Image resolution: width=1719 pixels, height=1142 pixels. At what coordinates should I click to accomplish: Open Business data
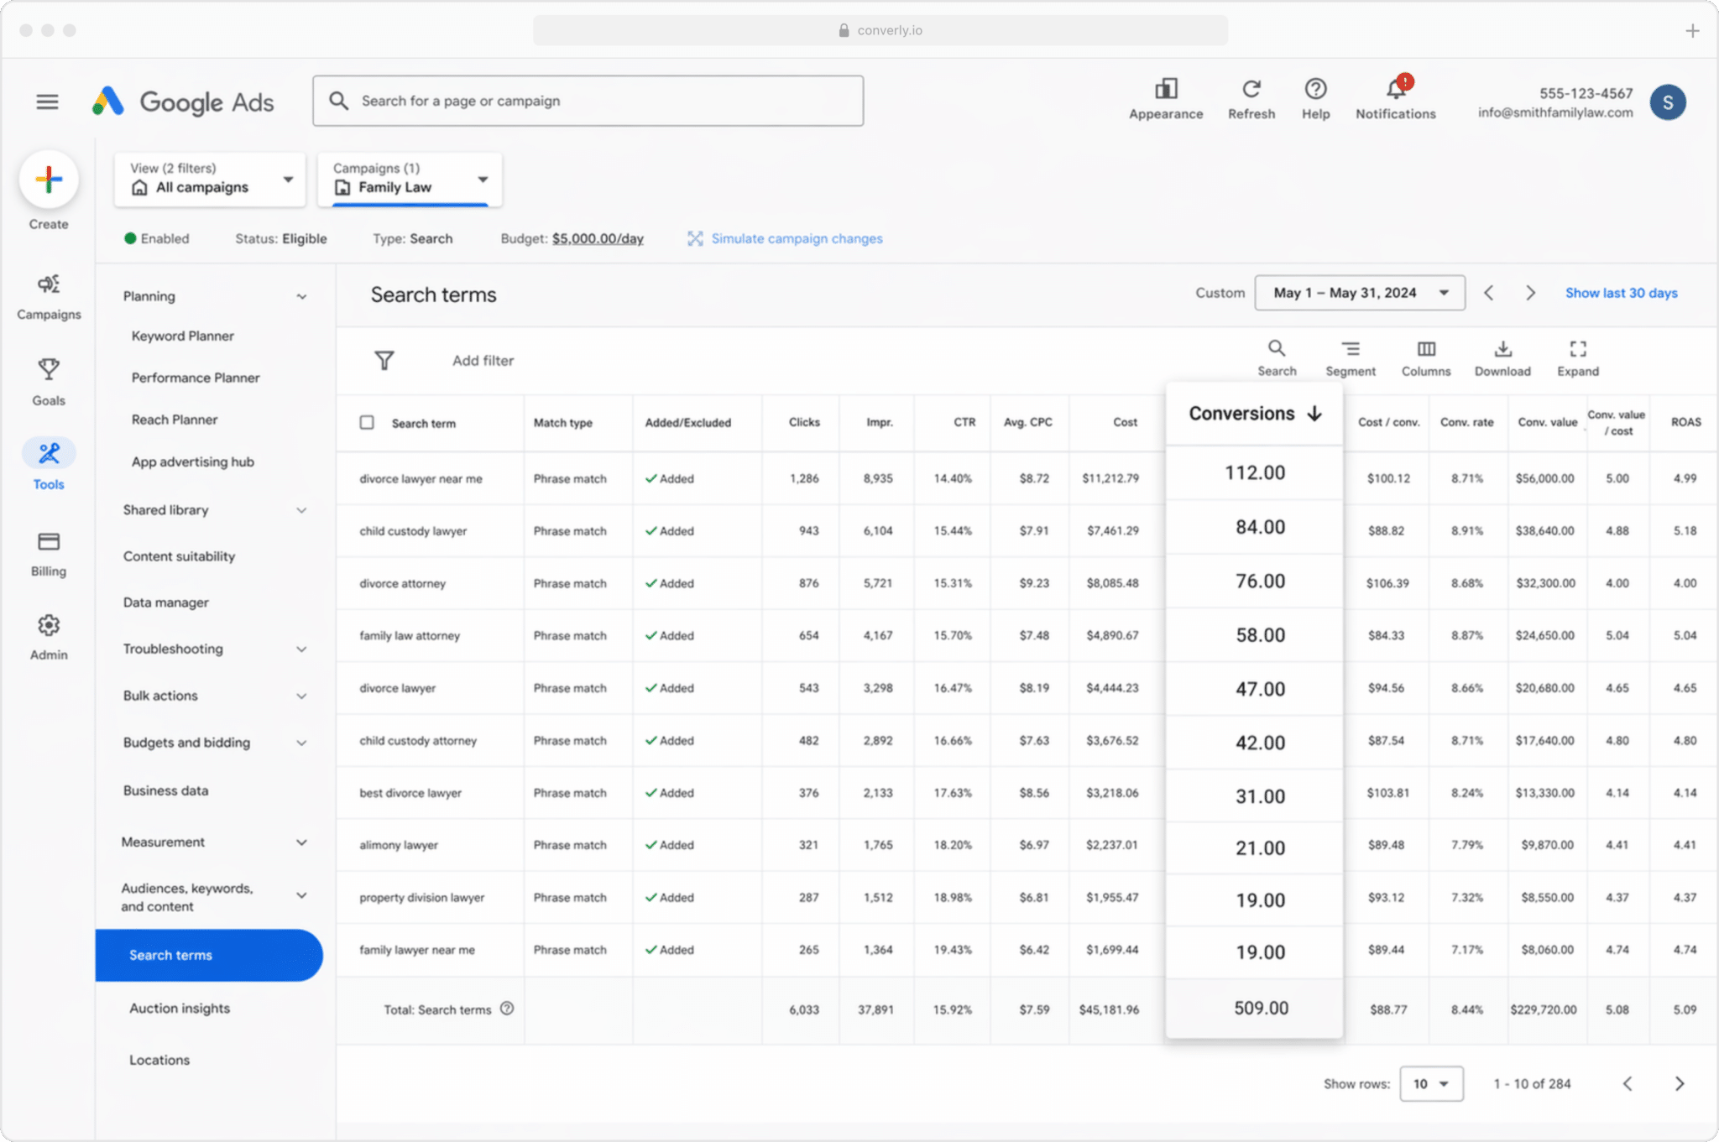point(166,790)
